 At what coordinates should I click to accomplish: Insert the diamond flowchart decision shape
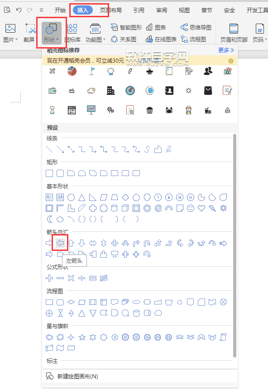point(71,302)
